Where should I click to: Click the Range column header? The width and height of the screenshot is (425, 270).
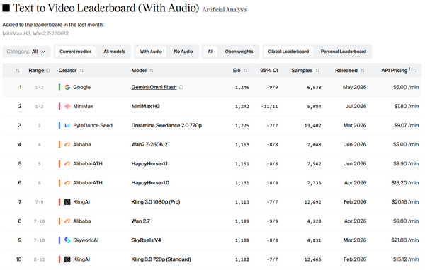click(x=36, y=71)
